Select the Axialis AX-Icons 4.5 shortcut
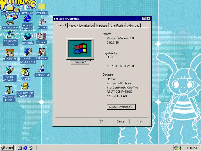This screenshot has width=201, height=151. [27, 52]
